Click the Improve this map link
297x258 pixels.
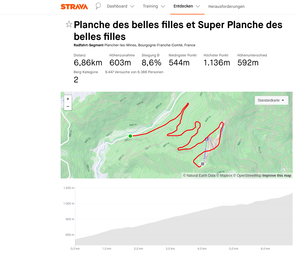coord(277,176)
